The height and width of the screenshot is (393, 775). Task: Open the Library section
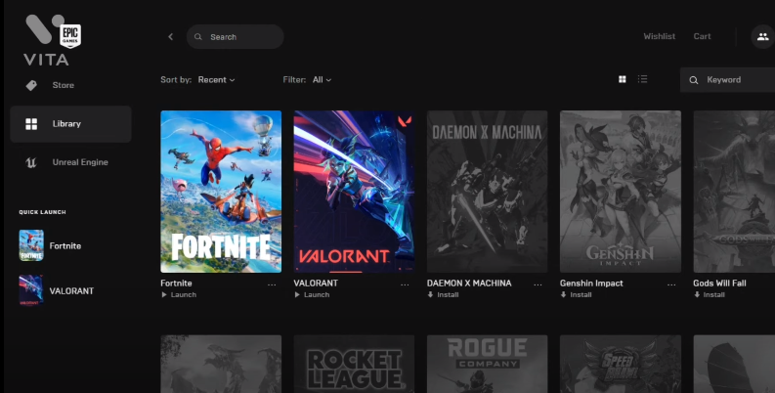pos(70,123)
